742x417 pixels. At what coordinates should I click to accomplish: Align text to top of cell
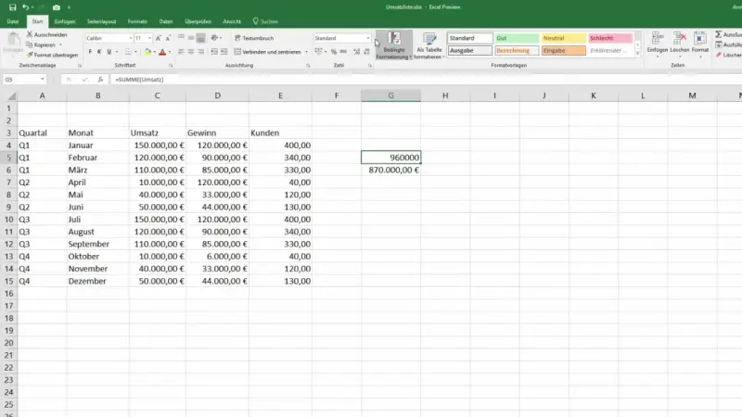[181, 38]
